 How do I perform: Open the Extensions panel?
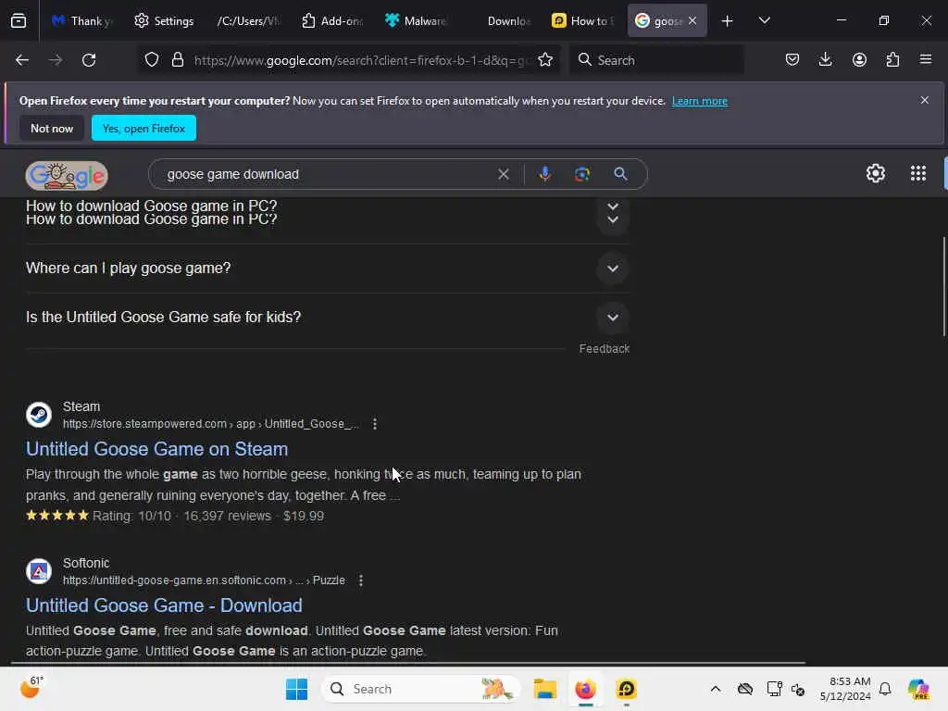(892, 60)
